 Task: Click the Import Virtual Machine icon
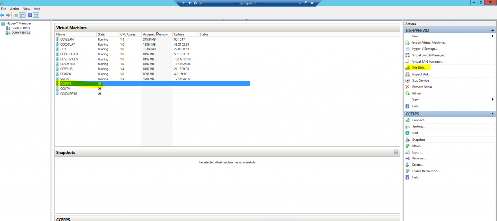click(408, 43)
